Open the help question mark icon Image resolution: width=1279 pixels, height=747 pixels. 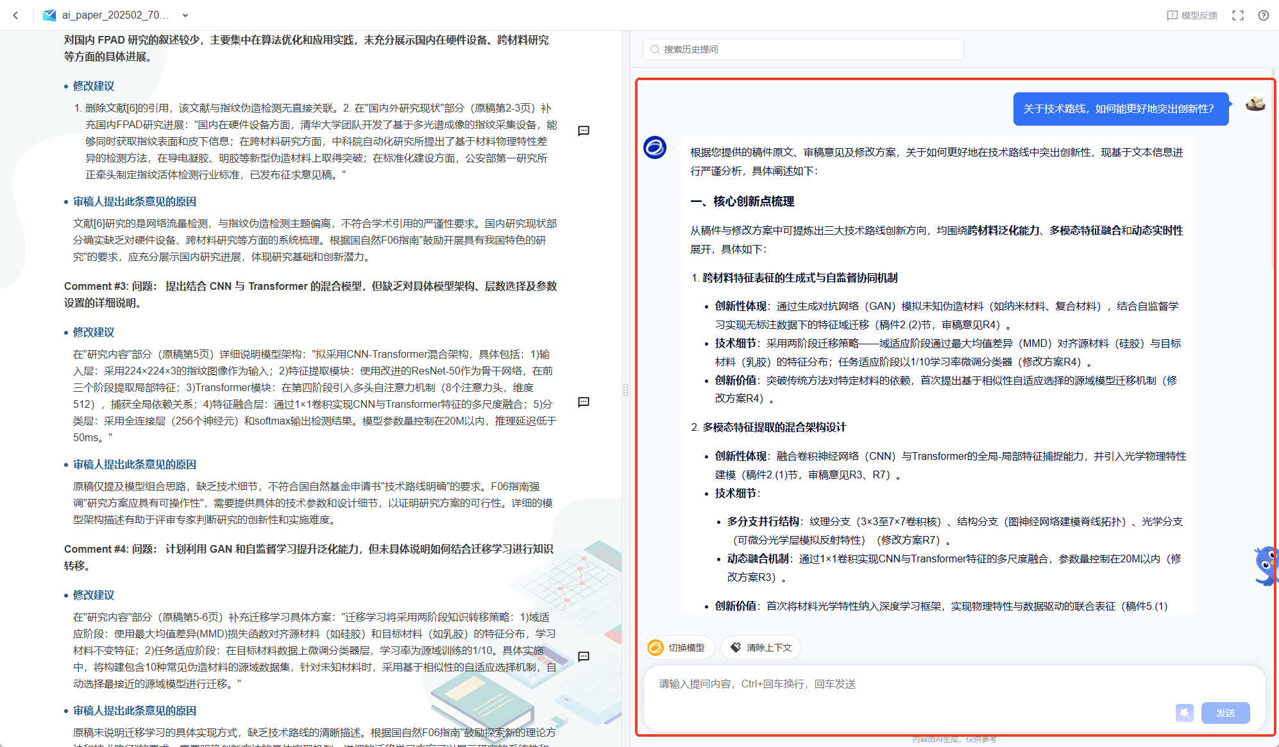point(1264,15)
